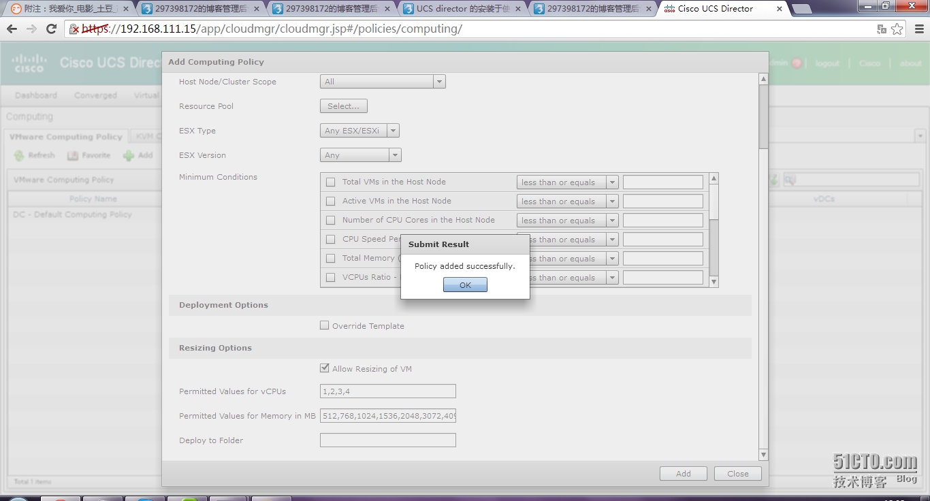Open the Dashboard menu

pos(36,95)
